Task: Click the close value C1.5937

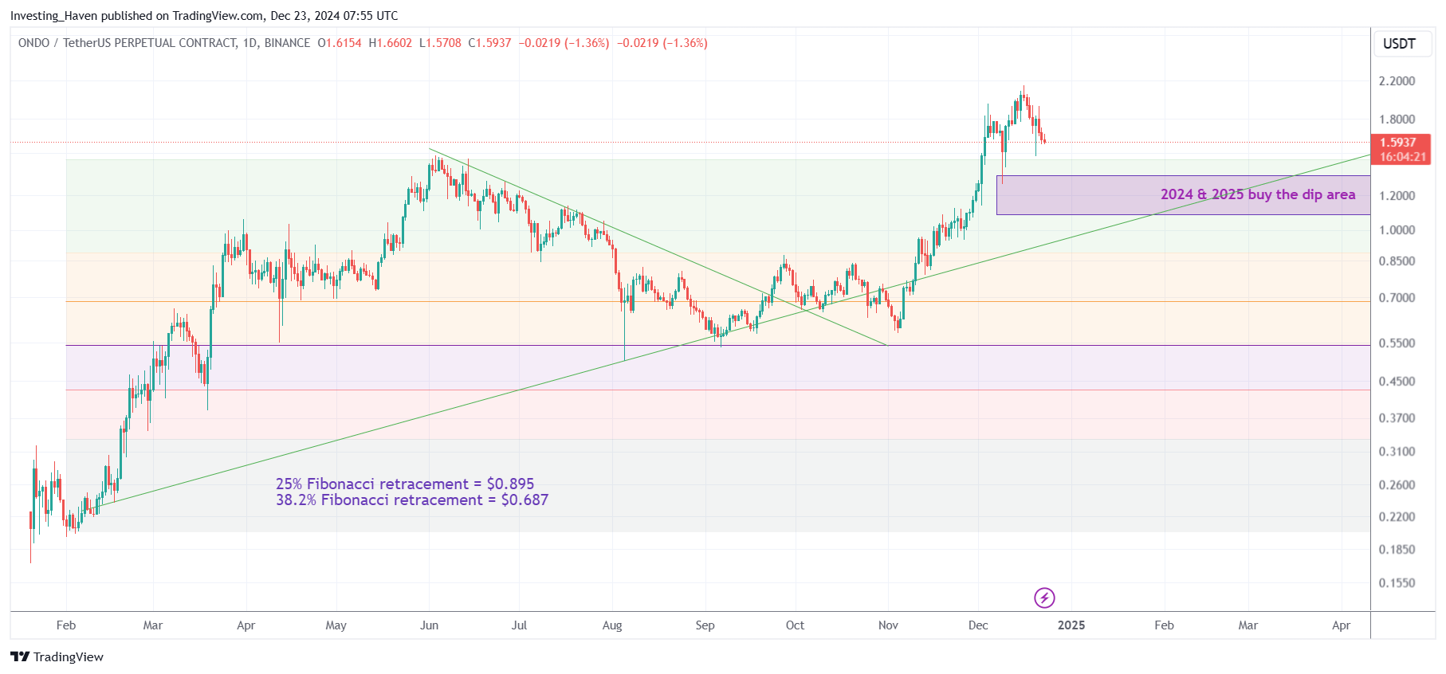Action: tap(489, 43)
